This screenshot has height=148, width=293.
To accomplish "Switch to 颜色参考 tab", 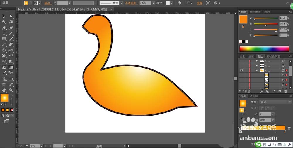I will (x=255, y=12).
